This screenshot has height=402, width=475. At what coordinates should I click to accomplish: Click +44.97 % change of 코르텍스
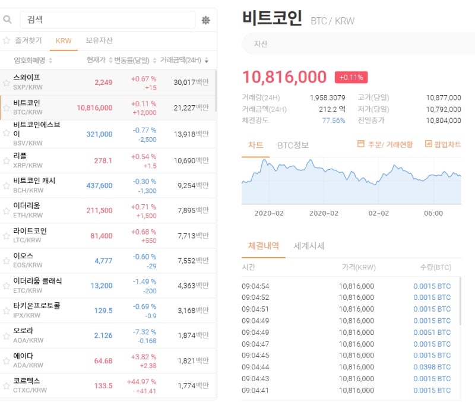pos(141,382)
